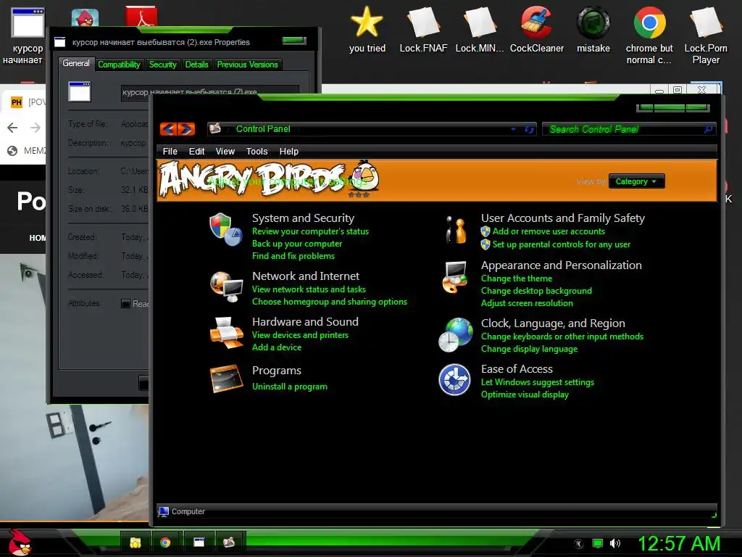
Task: Click 'Add a device' link
Action: [276, 347]
